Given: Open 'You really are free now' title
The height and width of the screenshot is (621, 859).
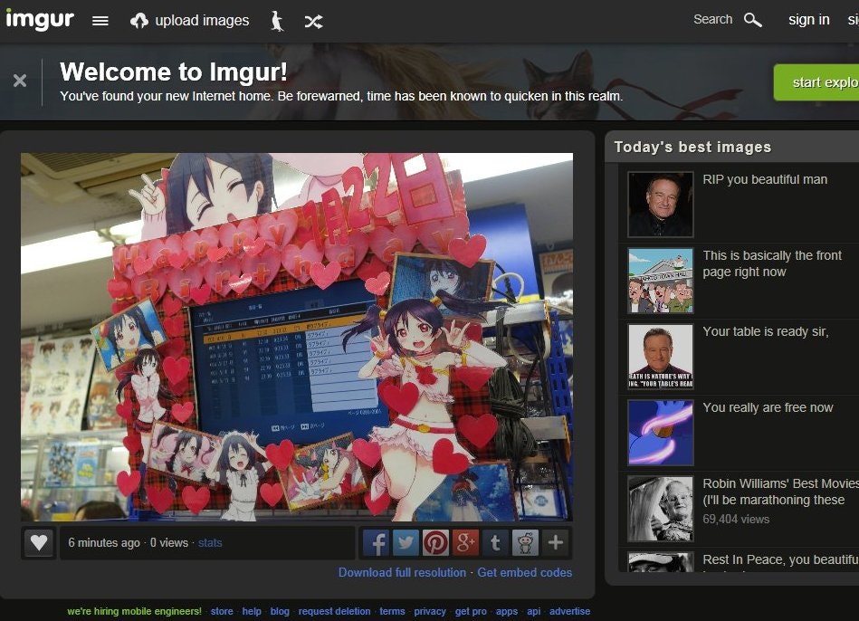Looking at the screenshot, I should pyautogui.click(x=768, y=407).
